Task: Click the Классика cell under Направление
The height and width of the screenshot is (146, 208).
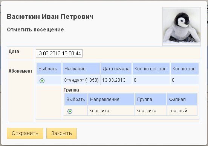Action: coord(111,111)
